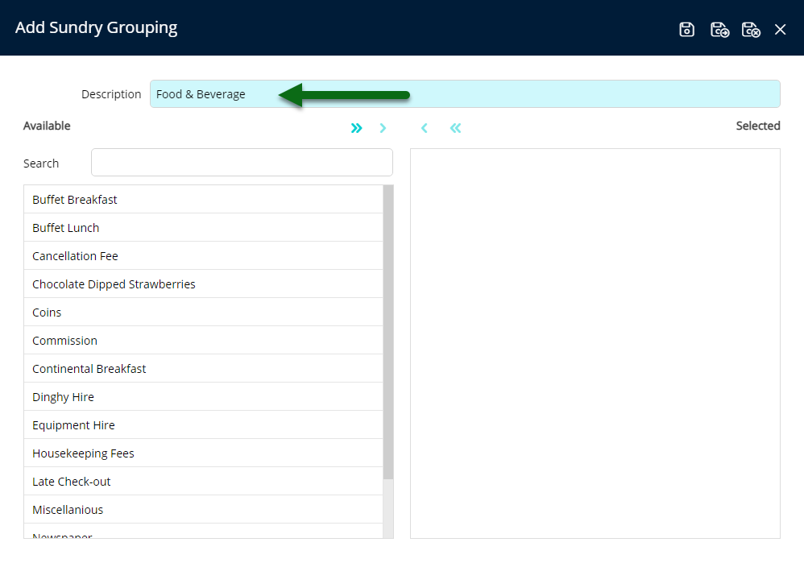
Task: Click the save icon with arrow badge
Action: 719,30
